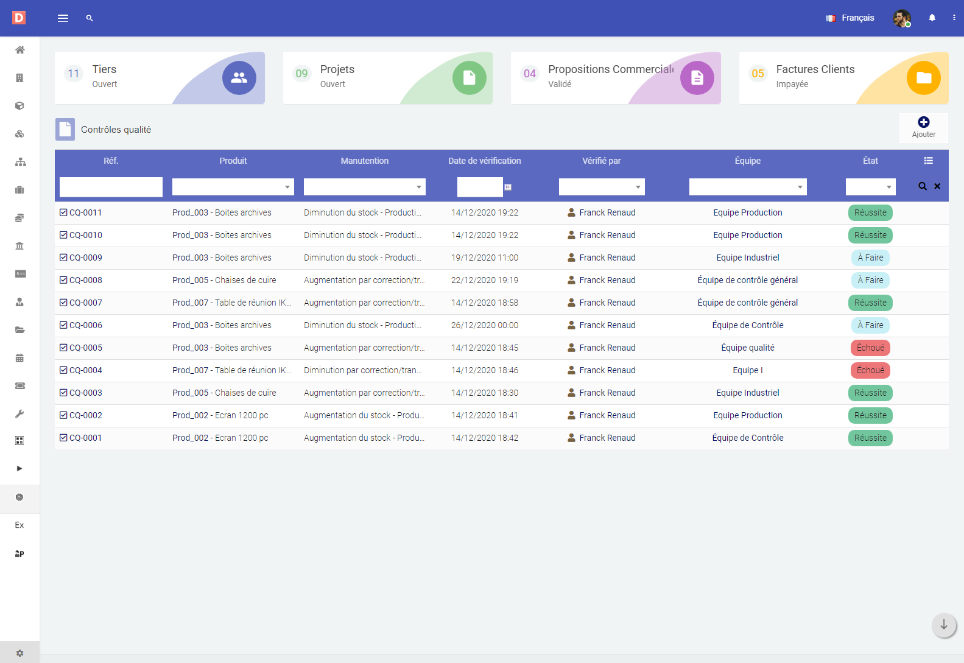This screenshot has width=964, height=663.
Task: Open the home icon in sidebar
Action: coord(19,50)
